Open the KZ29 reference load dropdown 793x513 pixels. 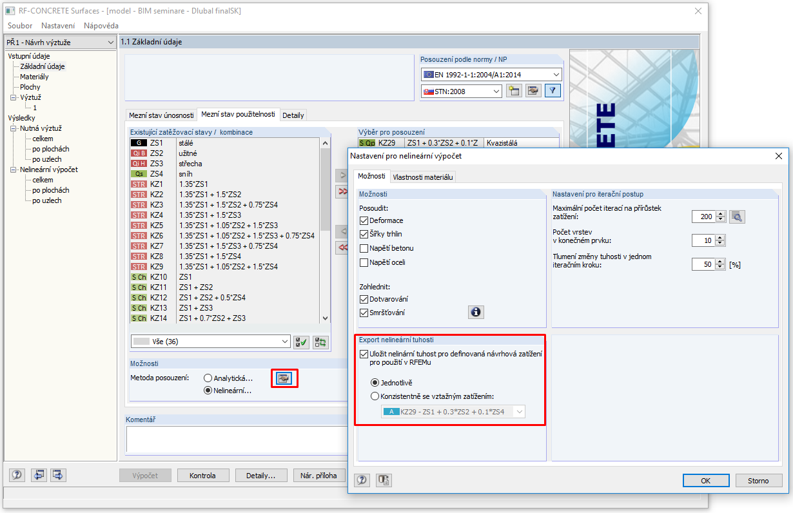pyautogui.click(x=453, y=411)
